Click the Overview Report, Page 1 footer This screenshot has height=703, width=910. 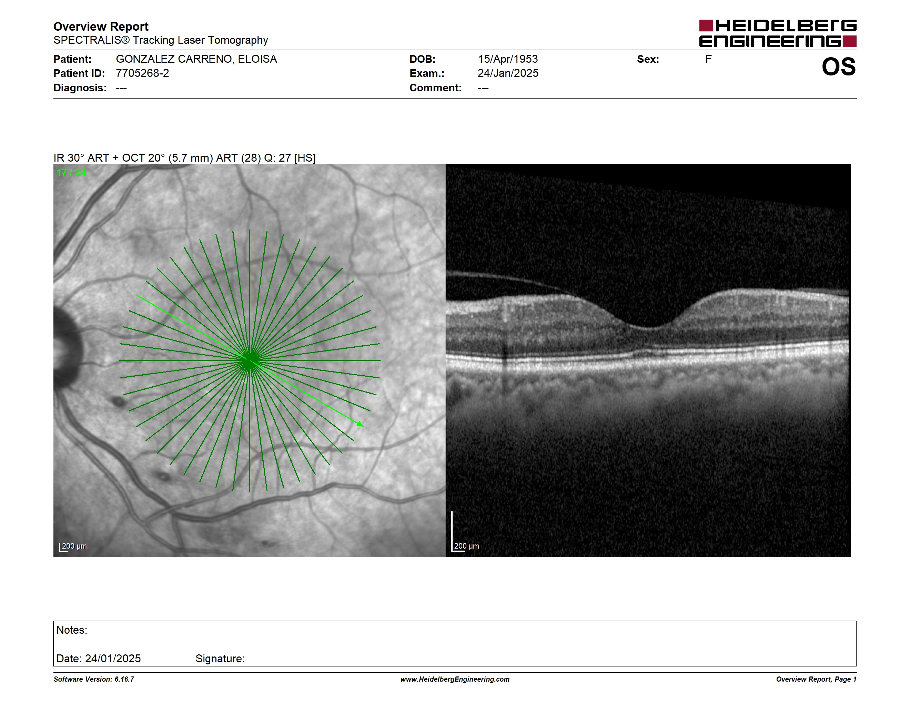click(x=816, y=679)
